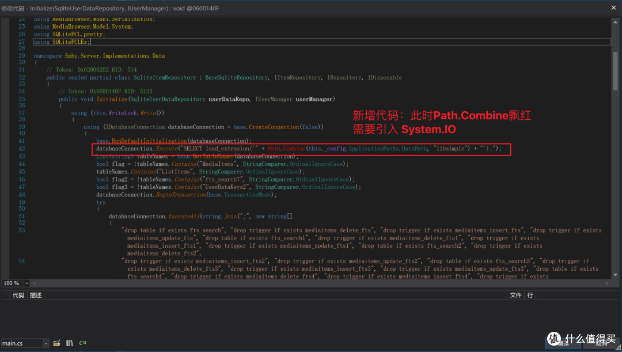Click the green C# language icon
This screenshot has height=352, width=622.
pyautogui.click(x=83, y=343)
